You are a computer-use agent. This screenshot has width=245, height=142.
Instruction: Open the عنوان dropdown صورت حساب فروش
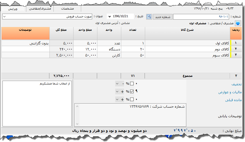[x=47, y=16]
